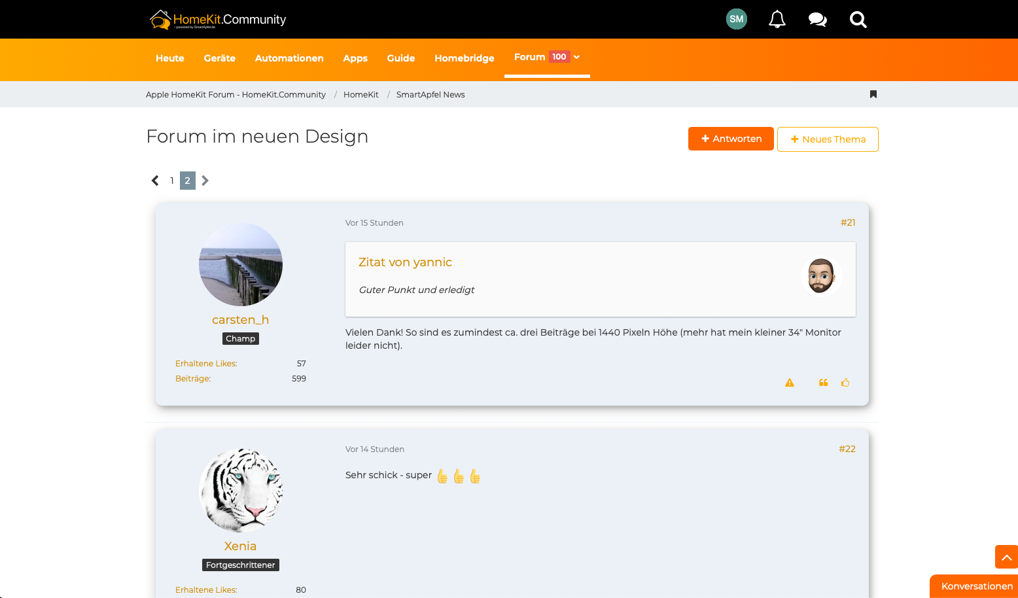Start a new topic with Neues Thema
Image resolution: width=1018 pixels, height=598 pixels.
pos(827,139)
